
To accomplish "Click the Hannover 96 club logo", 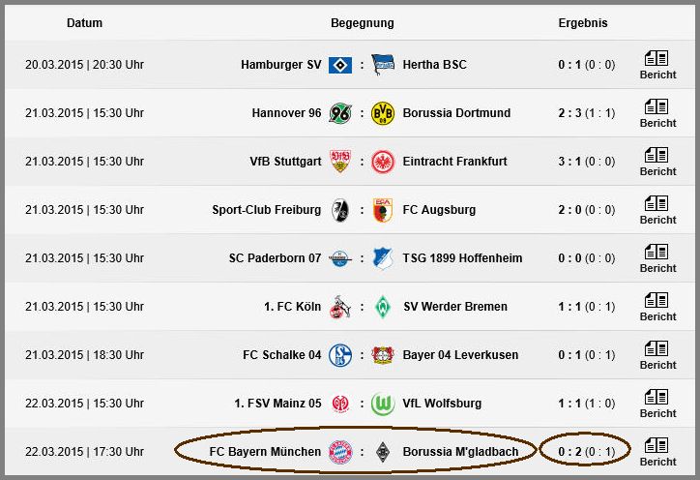I will tap(340, 113).
